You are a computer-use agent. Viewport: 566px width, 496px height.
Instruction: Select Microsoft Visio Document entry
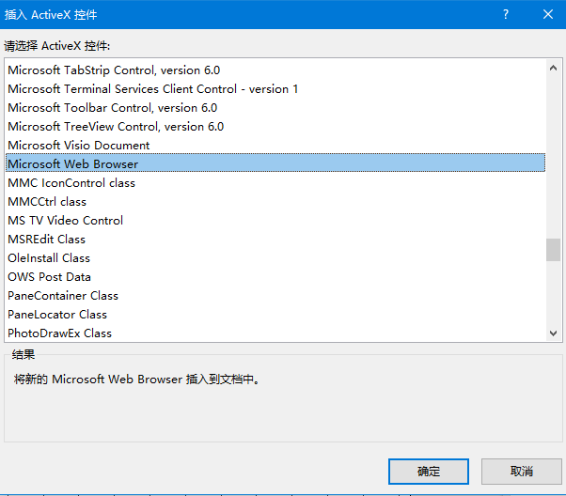[79, 146]
